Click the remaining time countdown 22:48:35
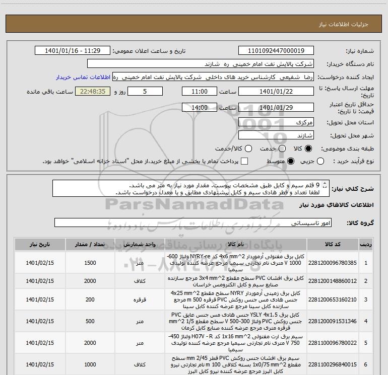 [92, 92]
